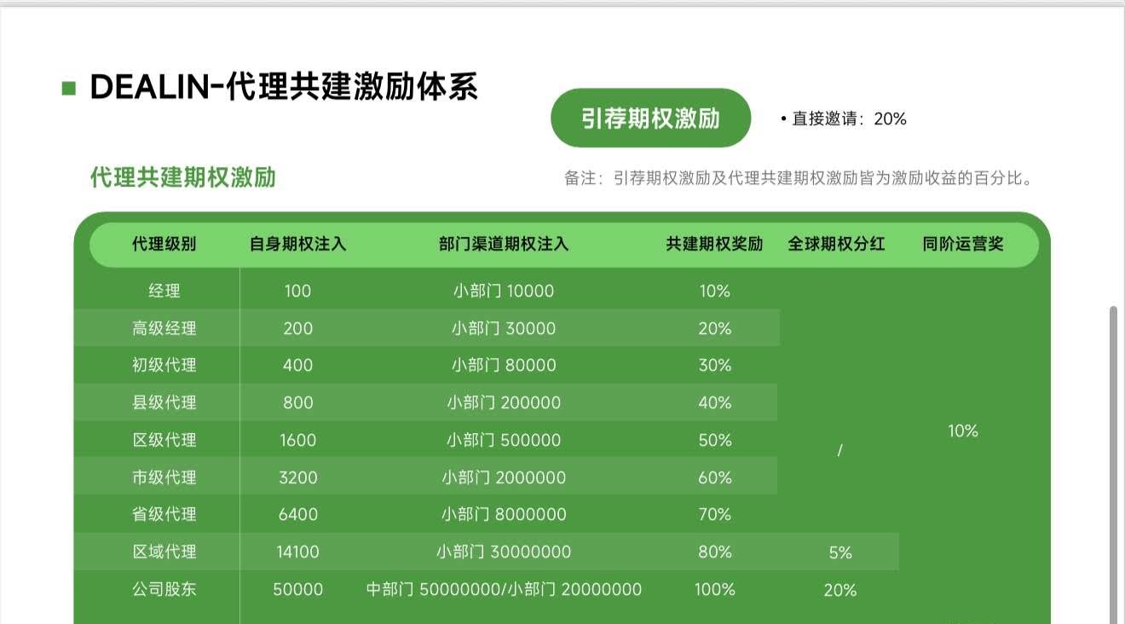Click the column header 同阶运营奖
Screen dimensions: 1125x624
(x=963, y=244)
